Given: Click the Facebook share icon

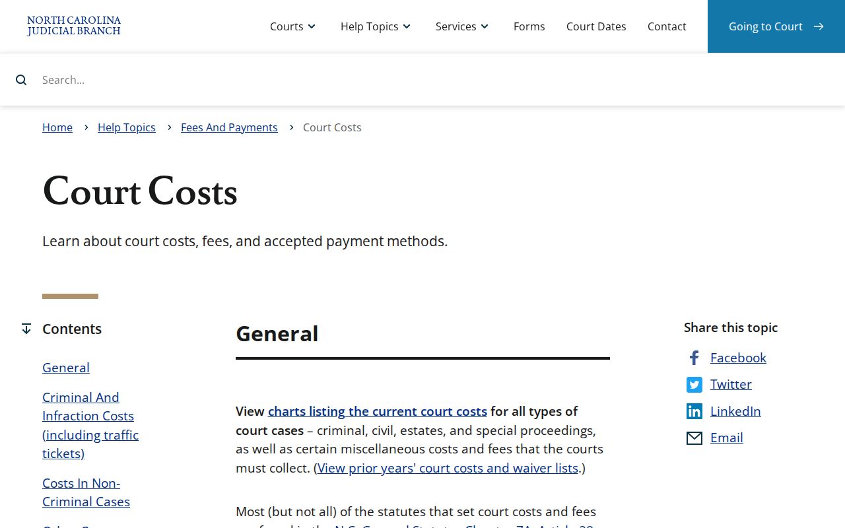Looking at the screenshot, I should (x=694, y=358).
